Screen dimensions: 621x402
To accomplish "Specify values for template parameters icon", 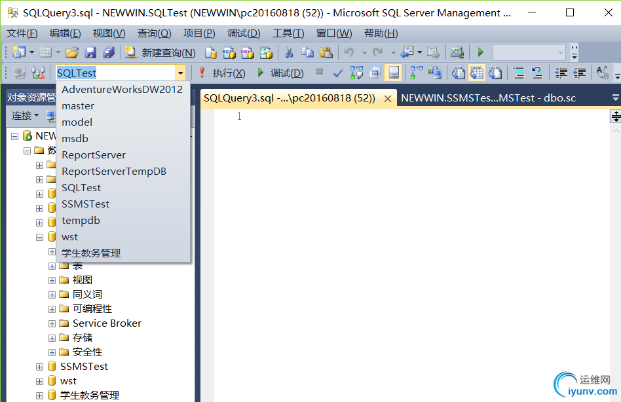I will coord(603,73).
